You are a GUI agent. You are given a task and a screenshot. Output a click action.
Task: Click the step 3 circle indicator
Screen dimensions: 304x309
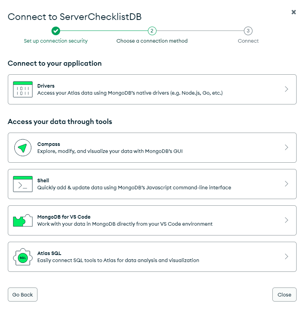click(x=248, y=31)
